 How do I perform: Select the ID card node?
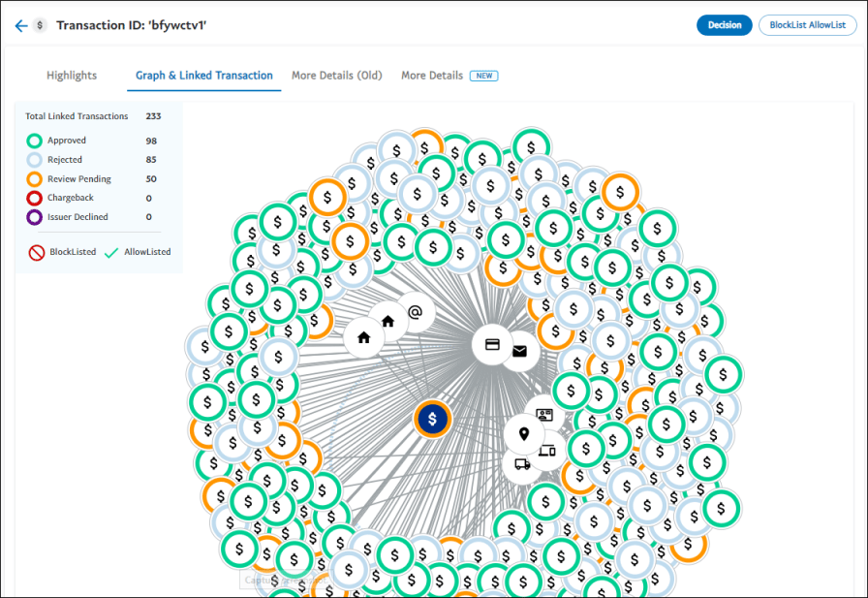(544, 414)
